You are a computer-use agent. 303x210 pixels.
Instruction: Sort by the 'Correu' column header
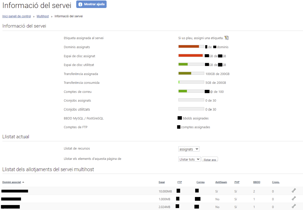coord(200,182)
